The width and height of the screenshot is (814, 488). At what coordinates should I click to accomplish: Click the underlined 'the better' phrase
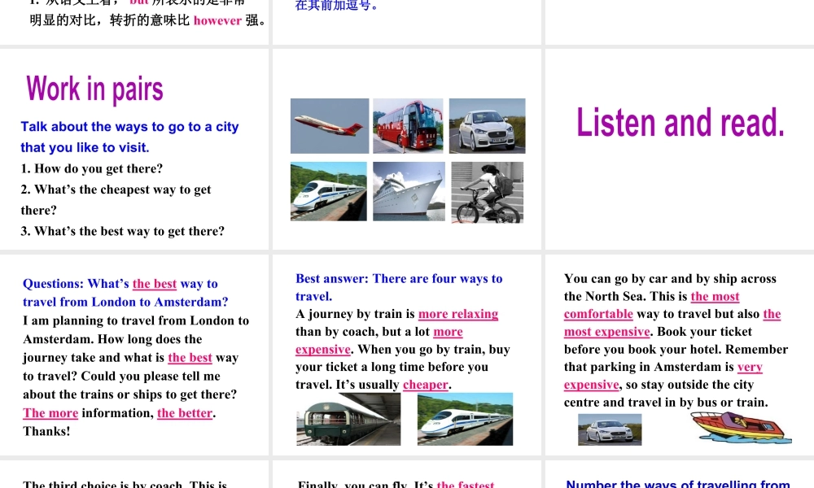pyautogui.click(x=185, y=413)
